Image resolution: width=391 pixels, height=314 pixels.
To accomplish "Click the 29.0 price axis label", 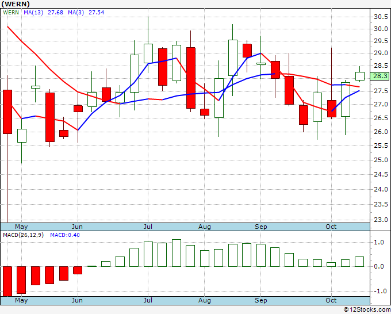I will tap(381, 53).
